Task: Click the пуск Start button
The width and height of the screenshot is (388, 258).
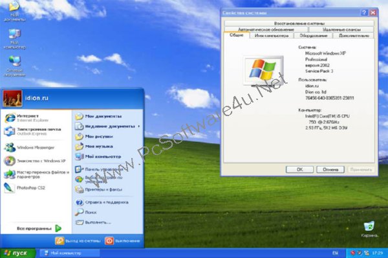Action: click(18, 253)
